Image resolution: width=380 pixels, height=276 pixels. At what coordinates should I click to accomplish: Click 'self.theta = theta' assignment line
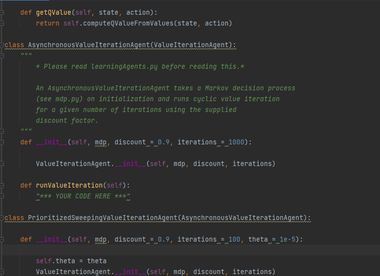71,261
